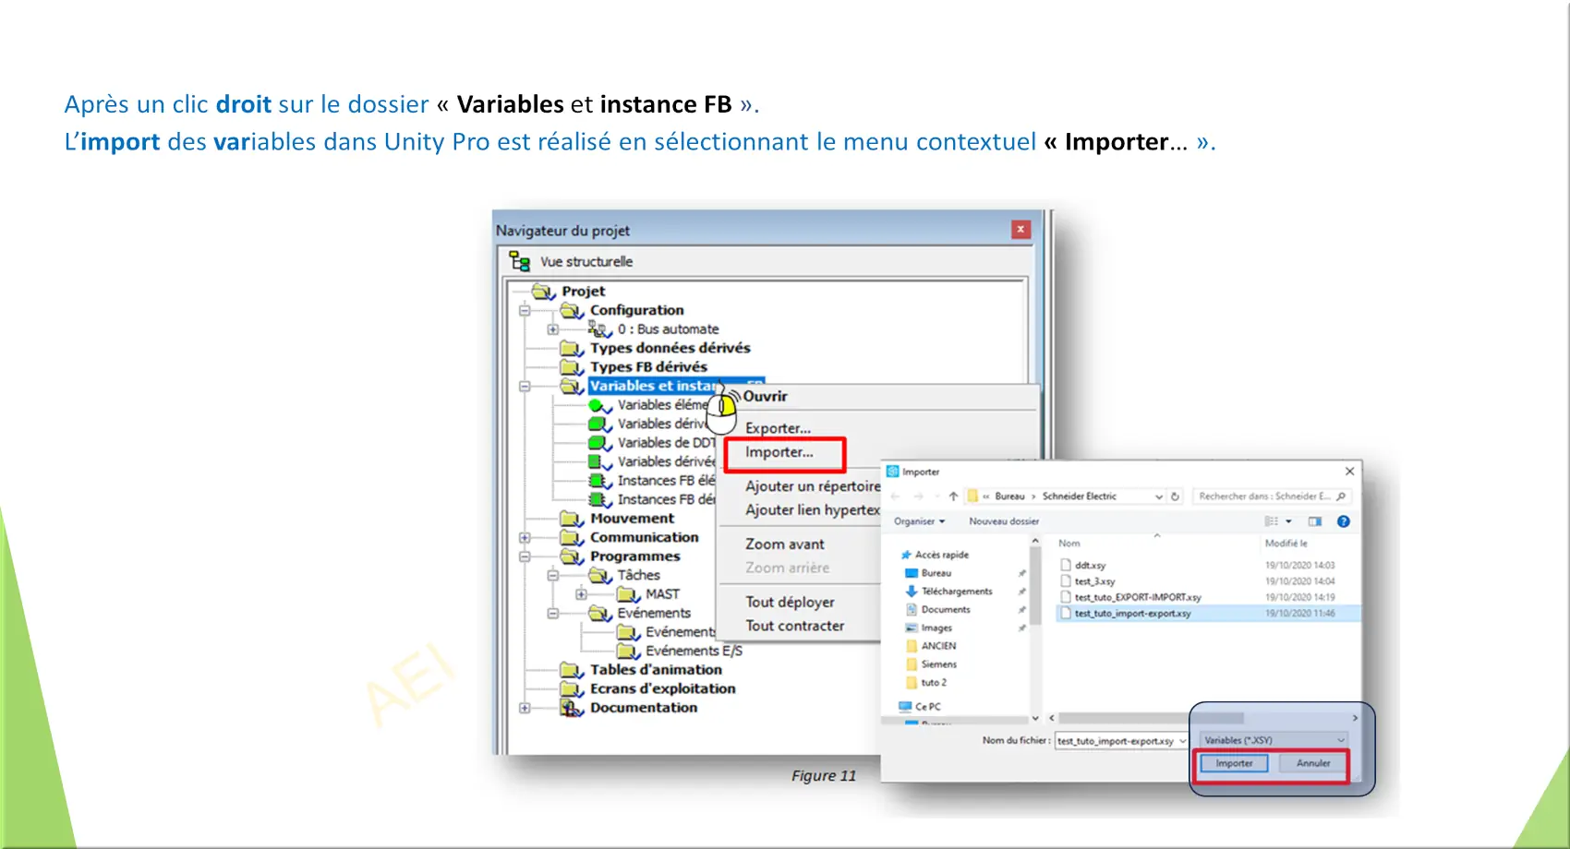Click the Configuration folder icon
The height and width of the screenshot is (849, 1570).
[x=572, y=311]
